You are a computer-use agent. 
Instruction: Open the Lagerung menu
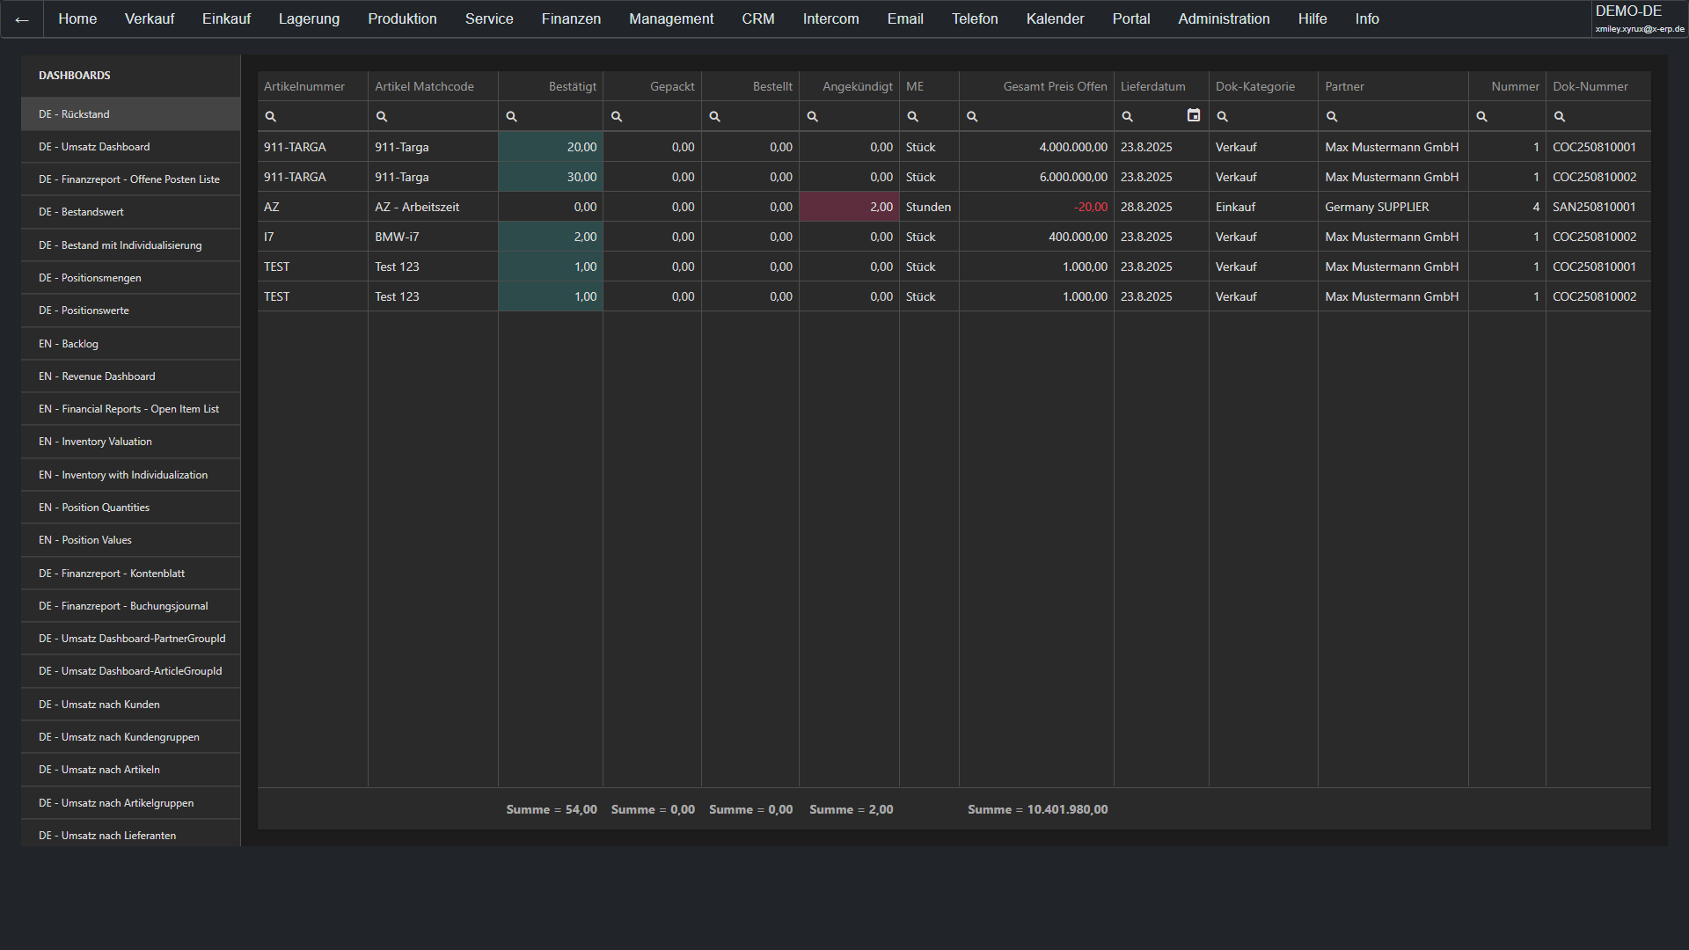(309, 18)
